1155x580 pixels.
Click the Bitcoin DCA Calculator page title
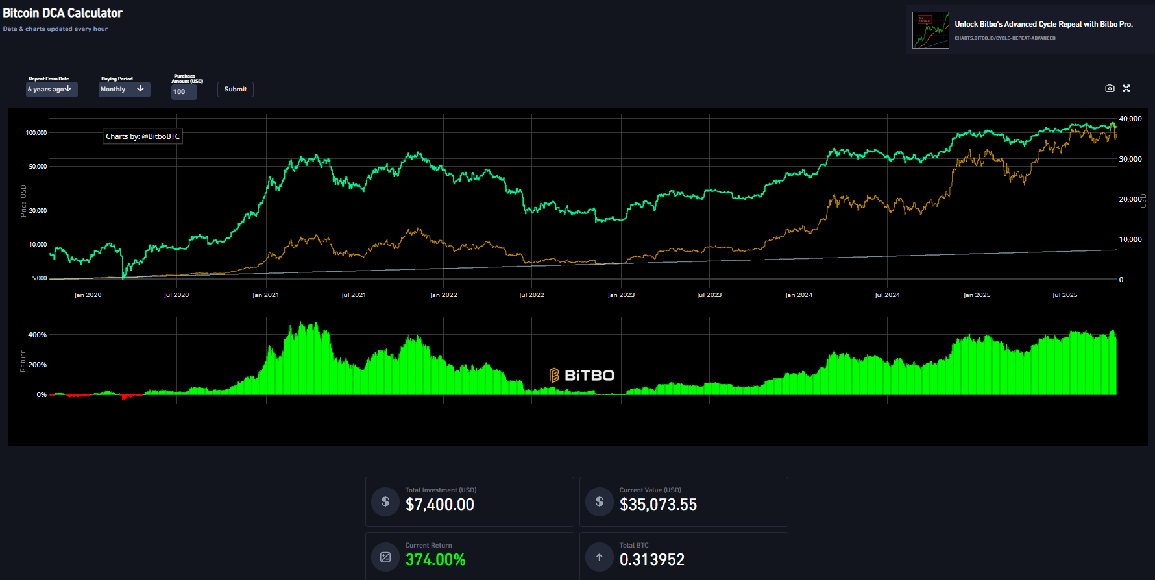tap(63, 13)
